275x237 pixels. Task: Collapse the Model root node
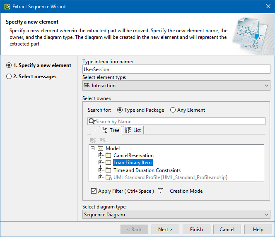pyautogui.click(x=93, y=148)
